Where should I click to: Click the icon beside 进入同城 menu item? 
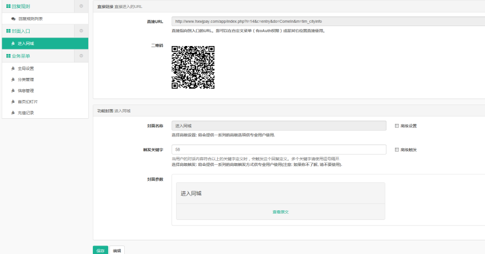click(13, 43)
